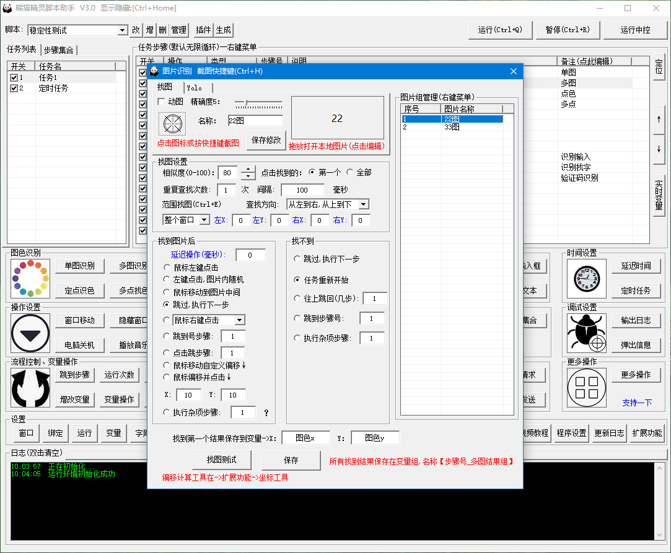Click the crosshair screenshot capture icon
This screenshot has height=553, width=671.
[x=170, y=123]
